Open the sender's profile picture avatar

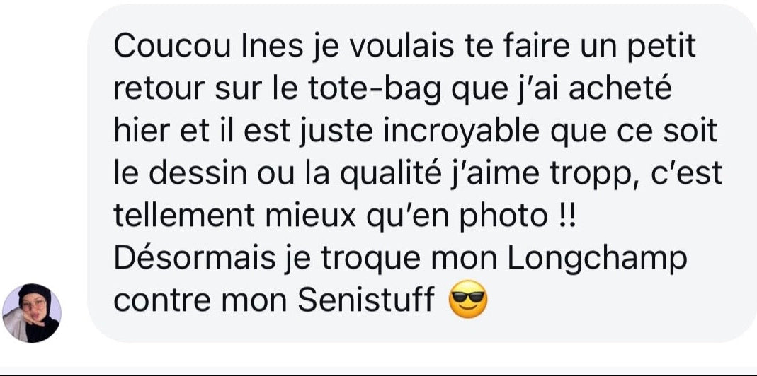32,313
